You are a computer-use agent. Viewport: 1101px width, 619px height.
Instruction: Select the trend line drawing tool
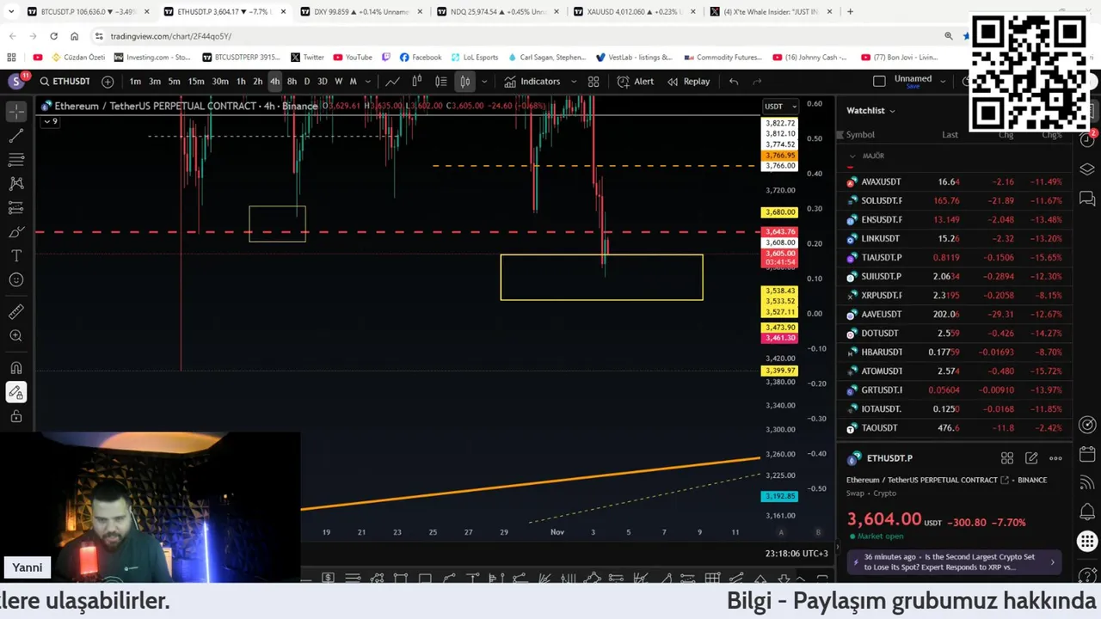click(x=15, y=136)
